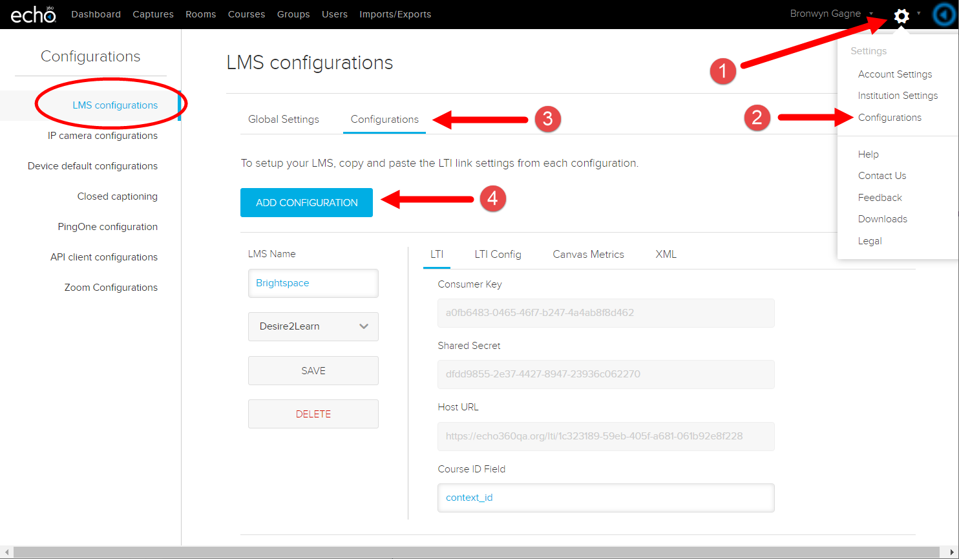This screenshot has height=559, width=959.
Task: Click the ADD CONFIGURATION button
Action: coord(306,202)
